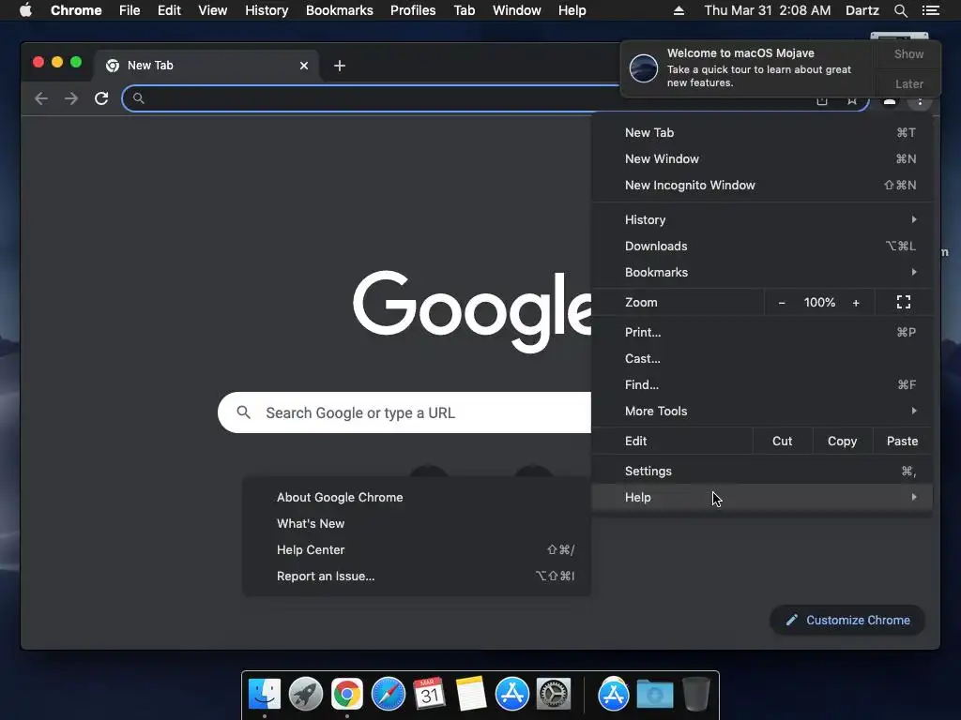Click the Customize Chrome button
Viewport: 961px width, 720px height.
point(847,621)
